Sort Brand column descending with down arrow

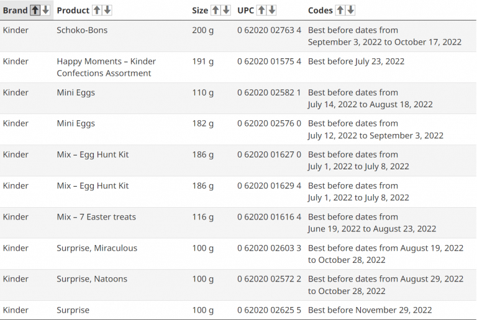pyautogui.click(x=45, y=10)
